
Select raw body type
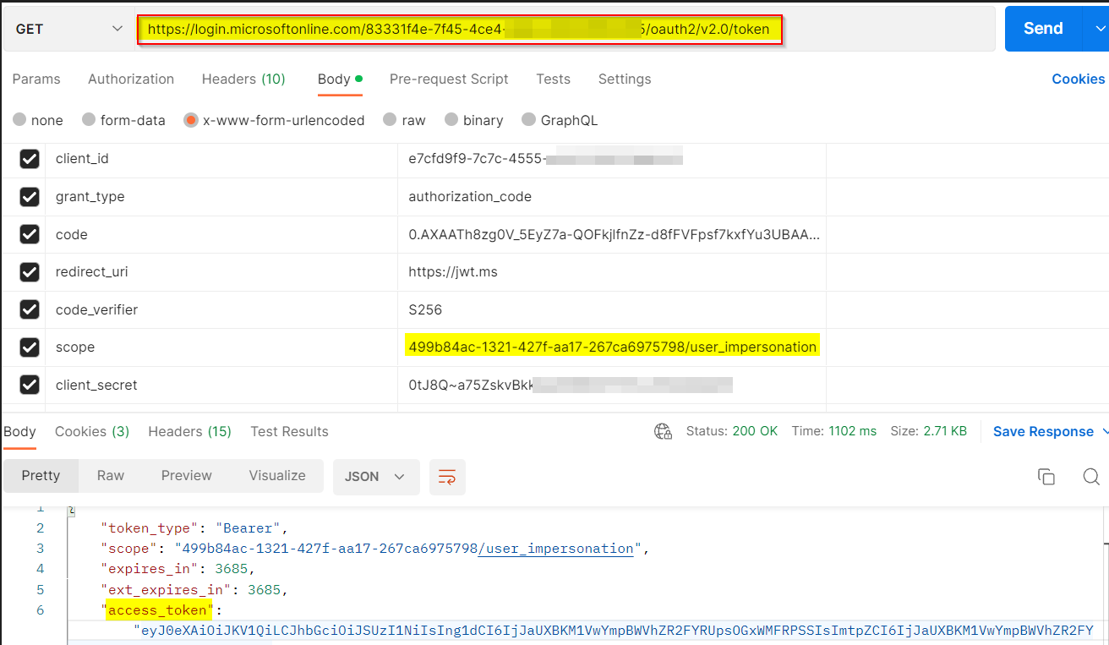coord(404,121)
